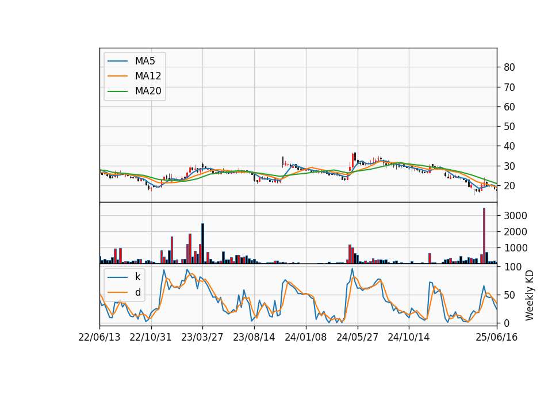Viewport: 552px width, 397px height.
Task: Click the volume axis value 2000
Action: coord(515,232)
